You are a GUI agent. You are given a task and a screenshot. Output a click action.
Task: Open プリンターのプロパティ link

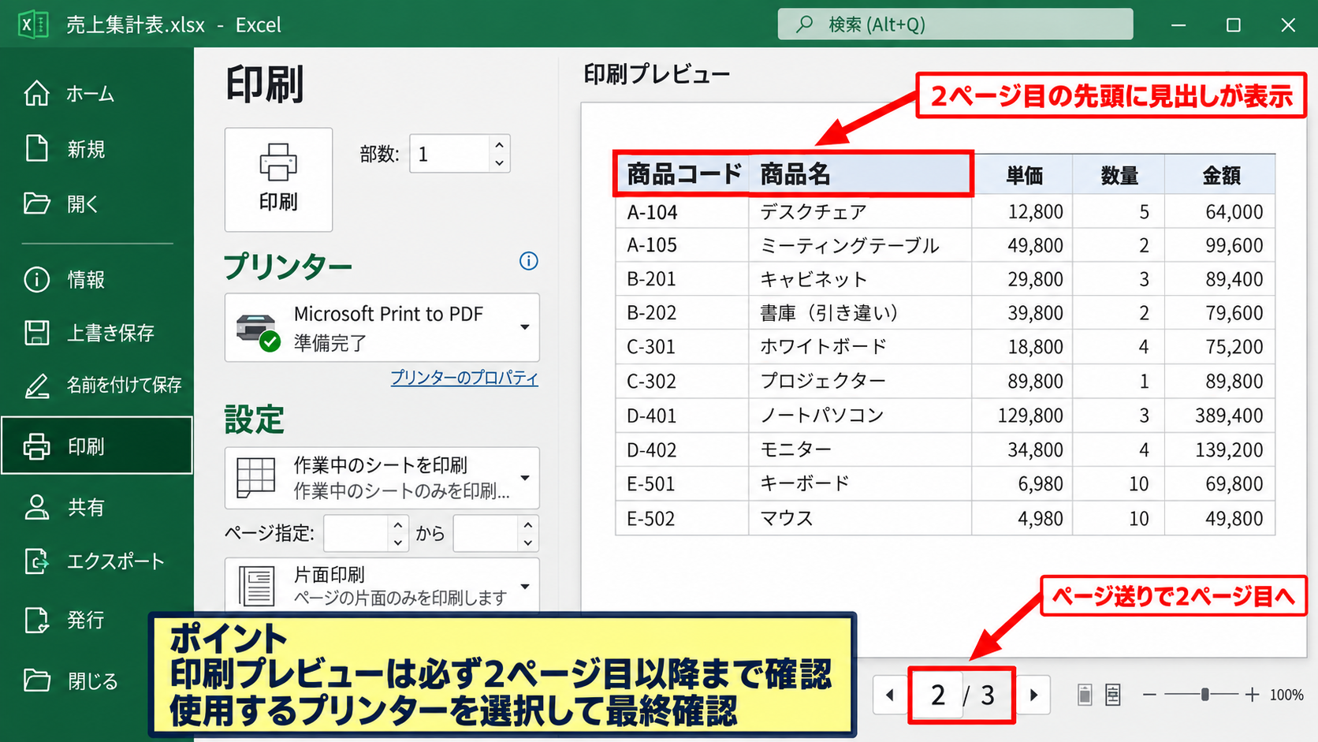click(x=464, y=378)
